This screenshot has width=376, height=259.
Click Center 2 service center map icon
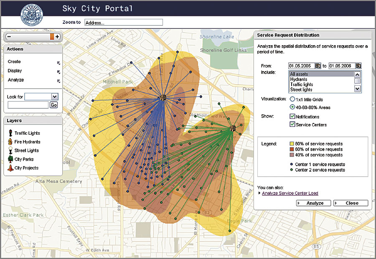pos(232,128)
